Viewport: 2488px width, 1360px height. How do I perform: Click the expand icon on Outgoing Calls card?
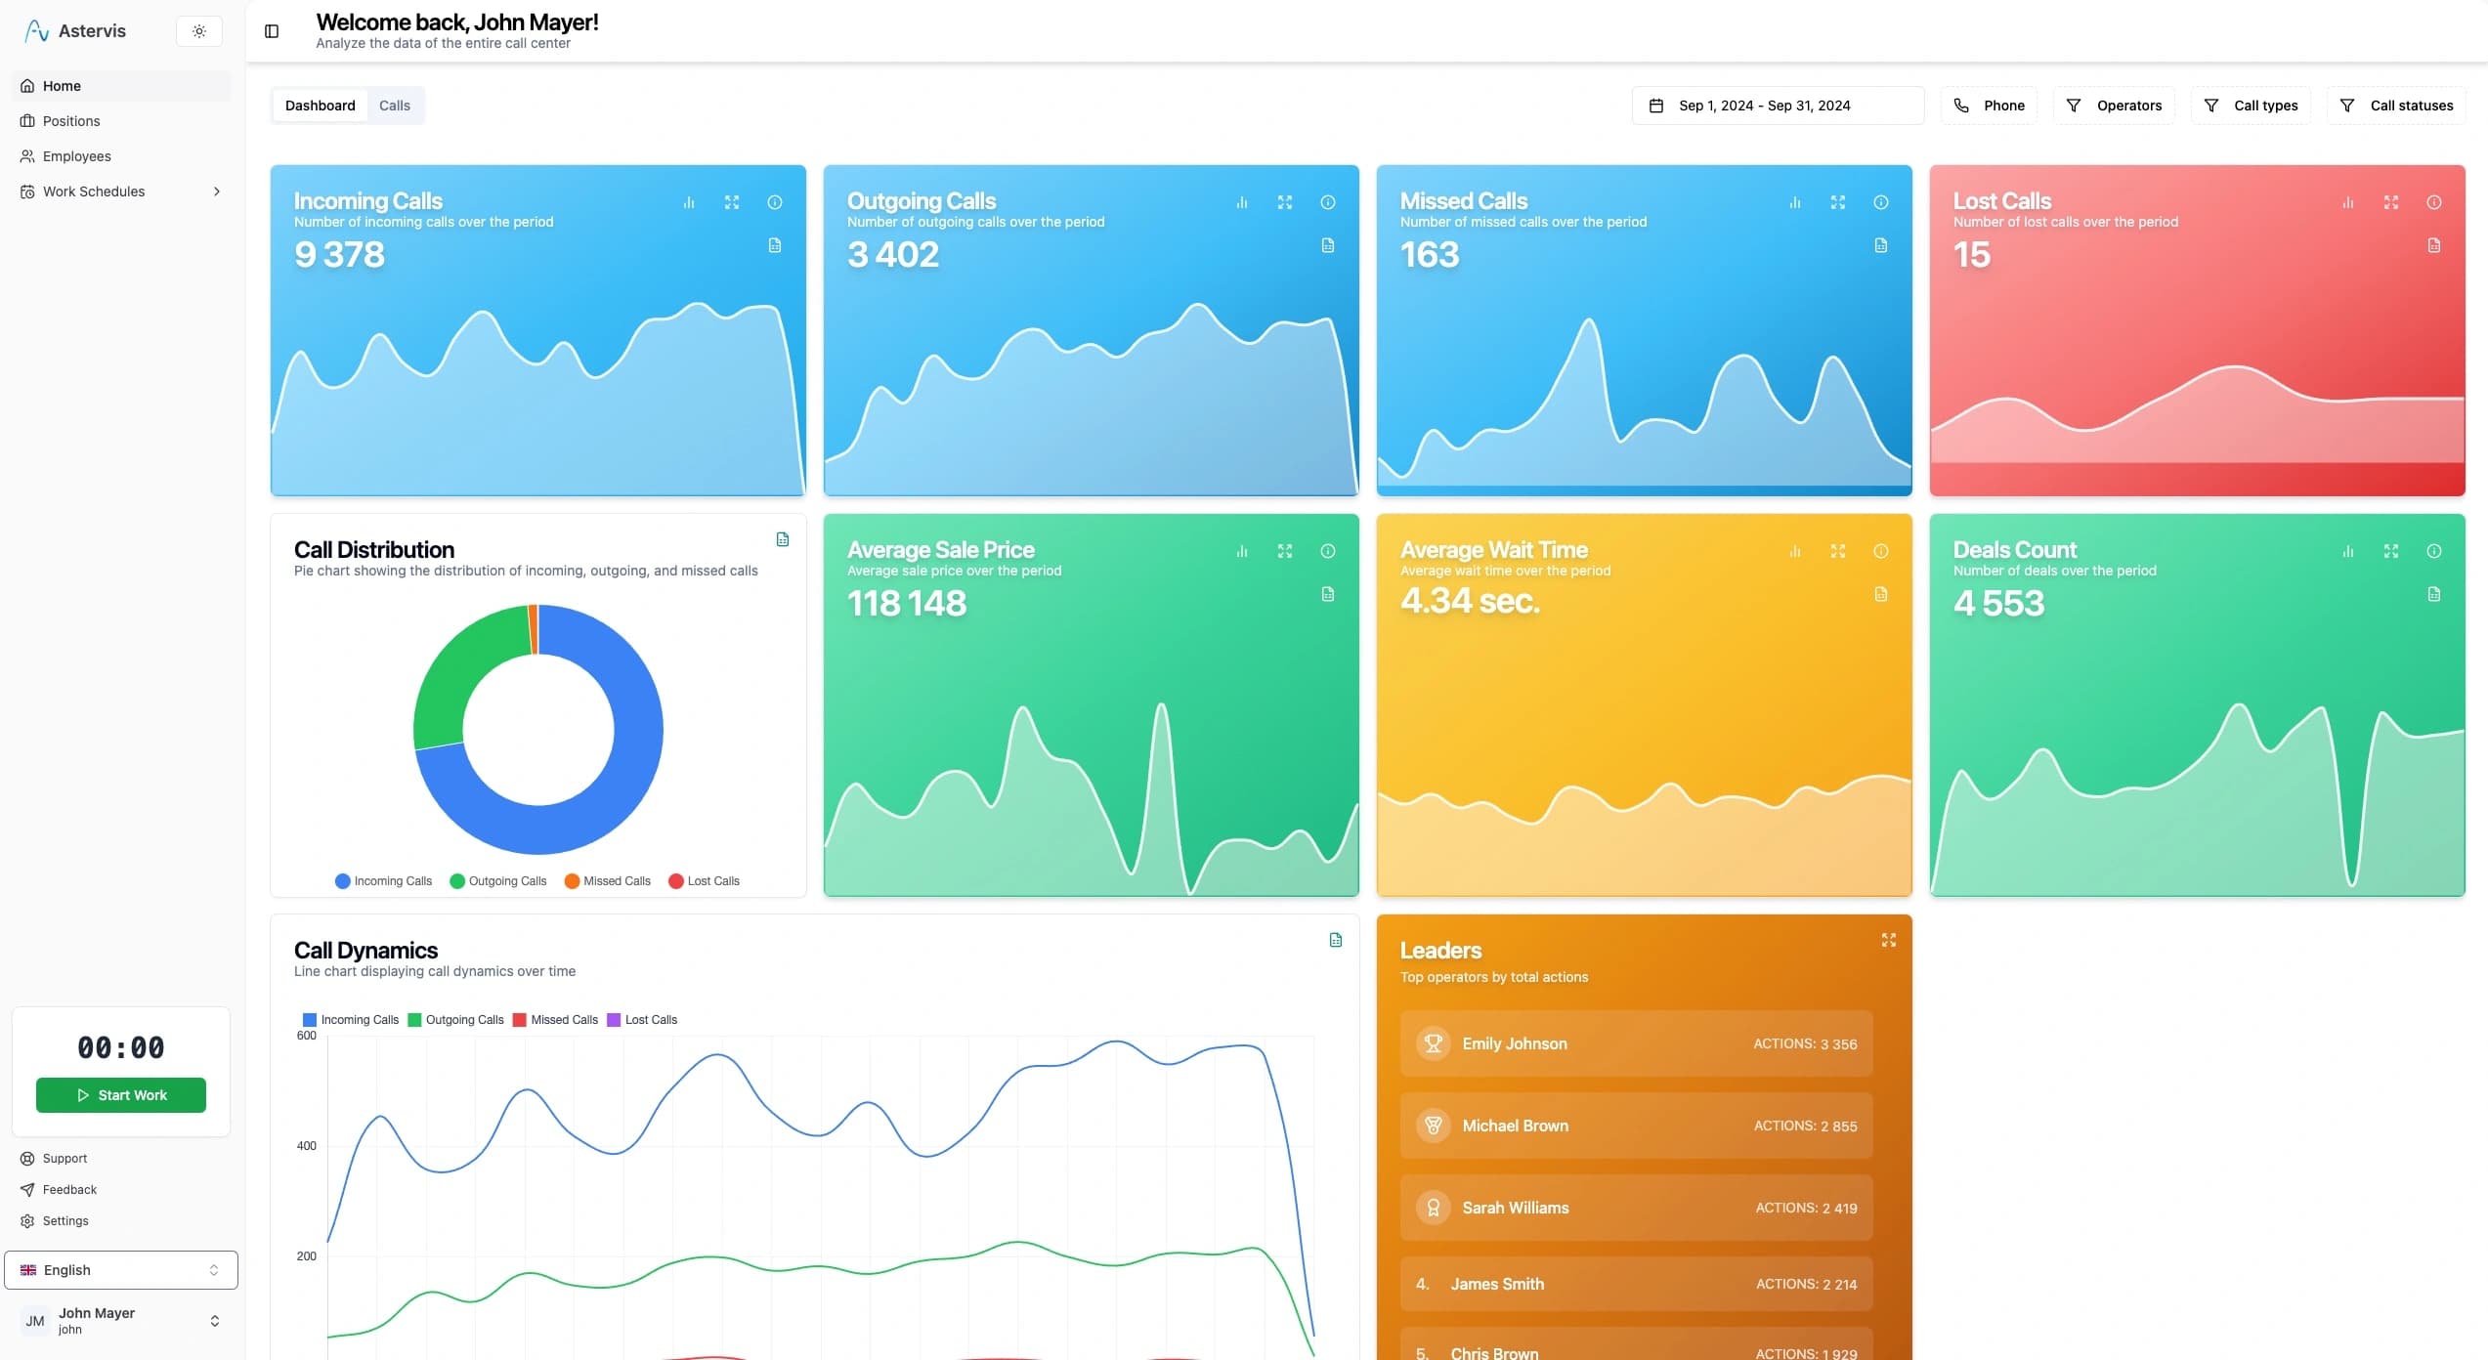(x=1284, y=201)
